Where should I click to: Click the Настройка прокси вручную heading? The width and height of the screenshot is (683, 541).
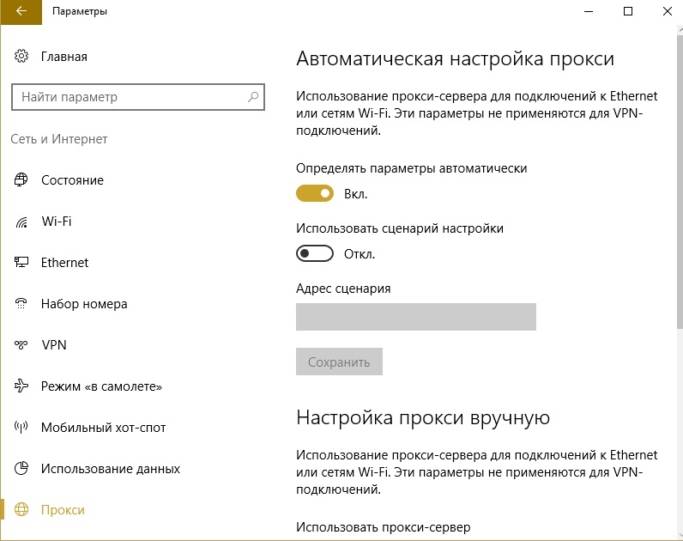[423, 417]
